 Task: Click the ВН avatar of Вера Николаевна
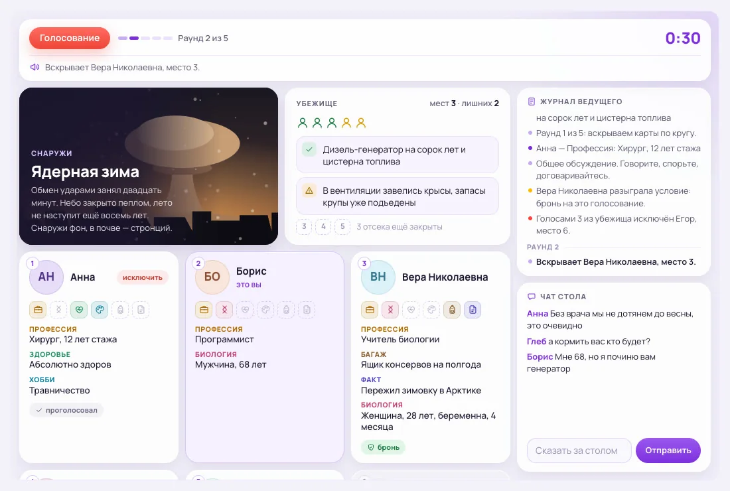coord(378,277)
